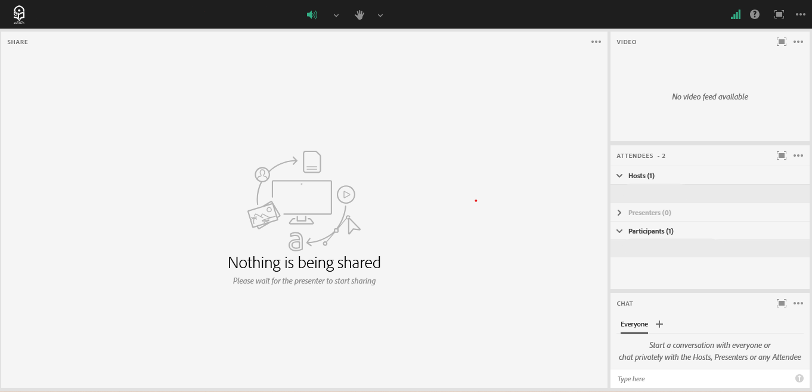Screen dimensions: 812x392
Task: Open the Help question mark icon
Action: pos(755,14)
